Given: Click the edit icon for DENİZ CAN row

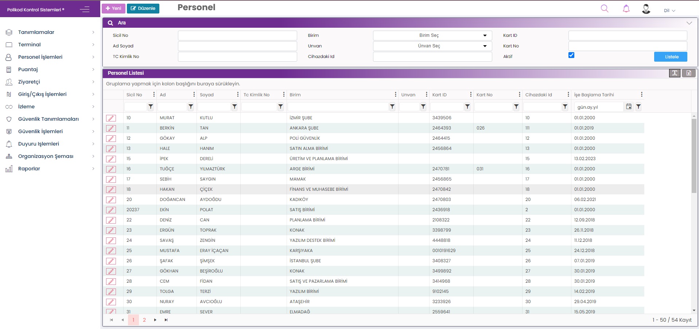Looking at the screenshot, I should click(111, 220).
